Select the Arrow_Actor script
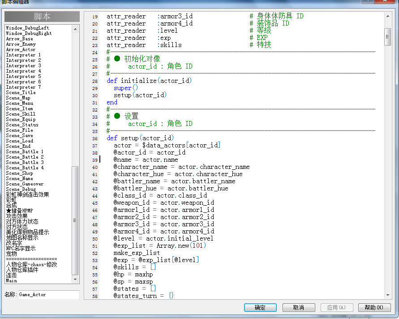Image resolution: width=399 pixels, height=319 pixels. click(x=21, y=50)
